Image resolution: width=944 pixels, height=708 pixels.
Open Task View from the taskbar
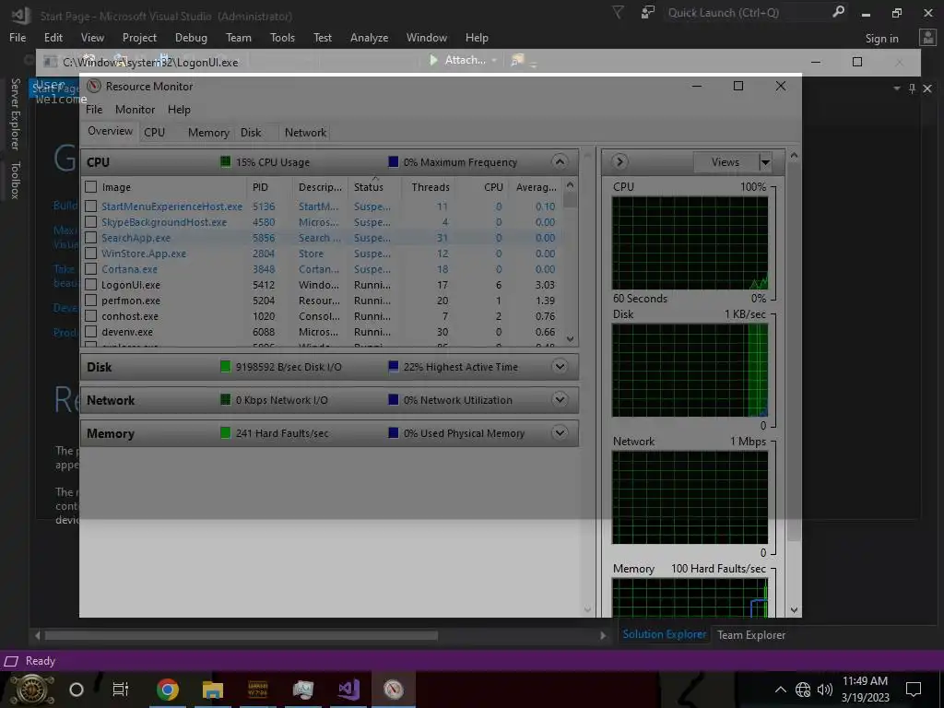121,690
